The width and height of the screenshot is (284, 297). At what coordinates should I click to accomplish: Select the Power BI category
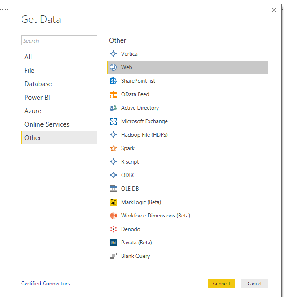(x=59, y=98)
